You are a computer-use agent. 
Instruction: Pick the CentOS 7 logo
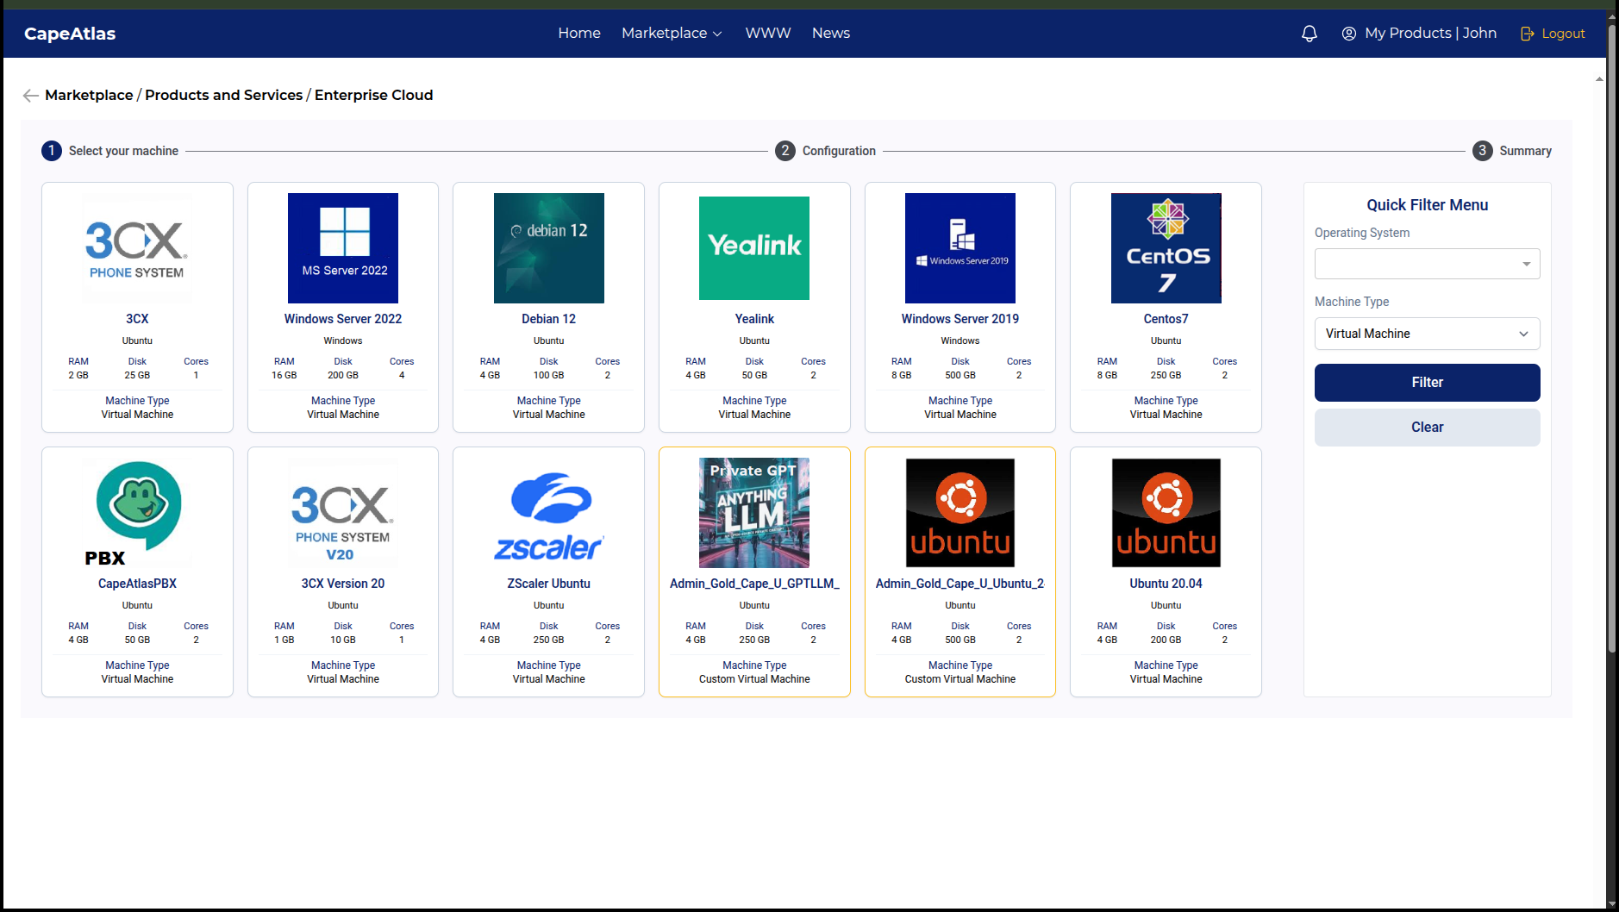pos(1166,248)
